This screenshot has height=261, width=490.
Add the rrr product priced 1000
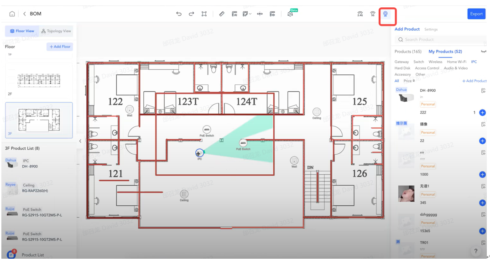482,174
